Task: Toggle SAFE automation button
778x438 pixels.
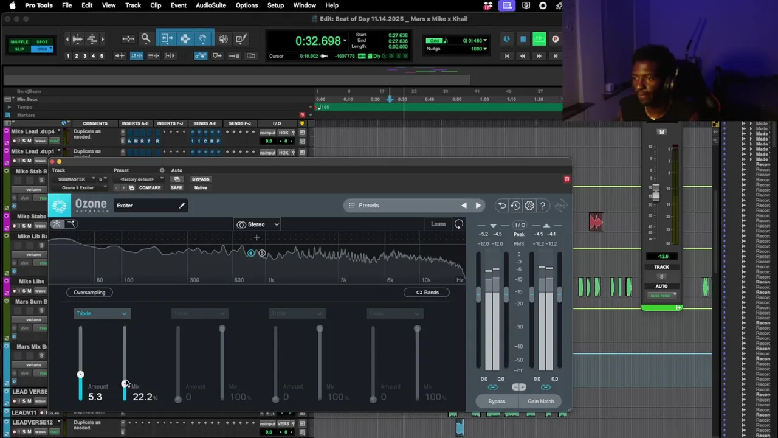Action: click(176, 188)
